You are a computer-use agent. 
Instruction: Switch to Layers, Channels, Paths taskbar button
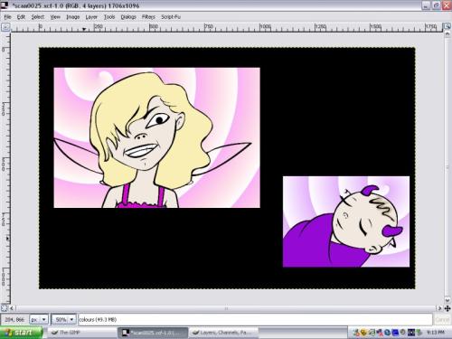[223, 333]
